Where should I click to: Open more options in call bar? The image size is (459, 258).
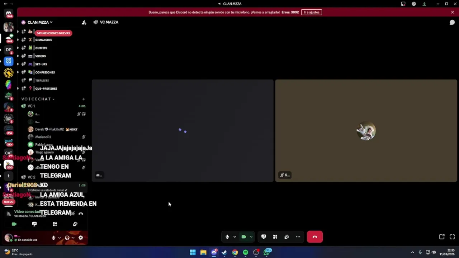click(298, 237)
